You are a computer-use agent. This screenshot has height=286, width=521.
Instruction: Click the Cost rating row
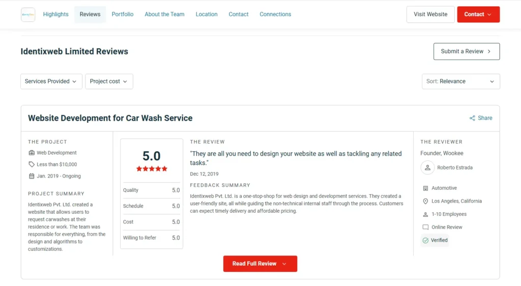(x=151, y=222)
